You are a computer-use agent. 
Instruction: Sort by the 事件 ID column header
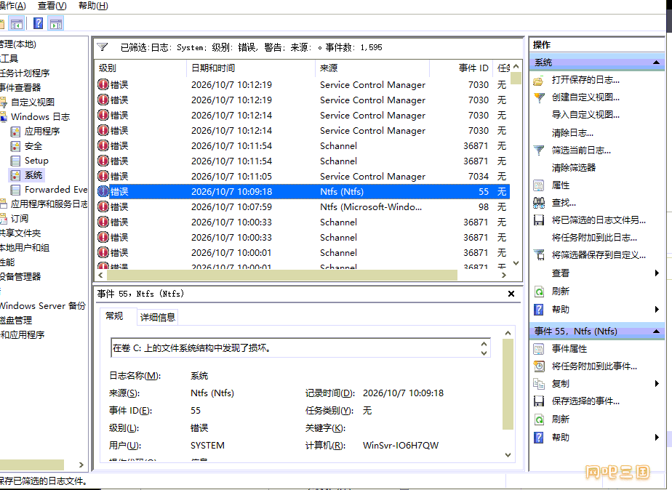coord(461,68)
